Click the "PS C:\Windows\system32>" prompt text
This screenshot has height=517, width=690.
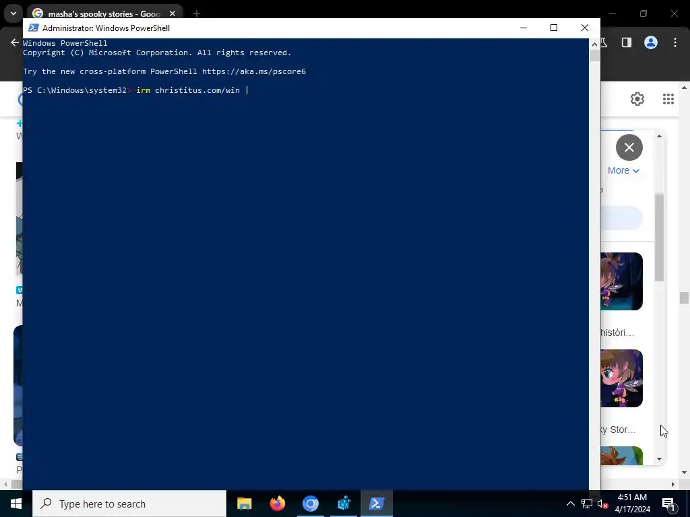click(77, 90)
